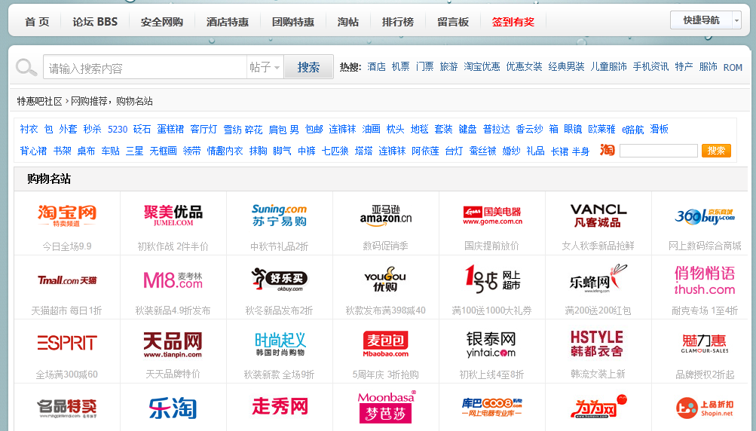Open the 乐蜂网 logo tile
Viewport: 756px width, 431px height.
(598, 279)
